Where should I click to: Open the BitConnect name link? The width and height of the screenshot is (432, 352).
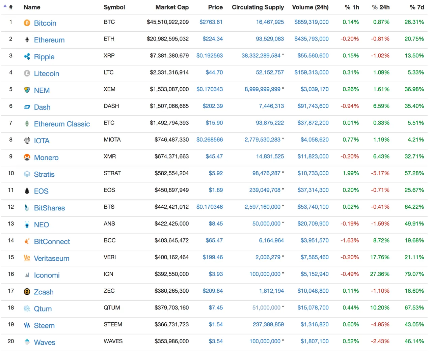pos(52,241)
